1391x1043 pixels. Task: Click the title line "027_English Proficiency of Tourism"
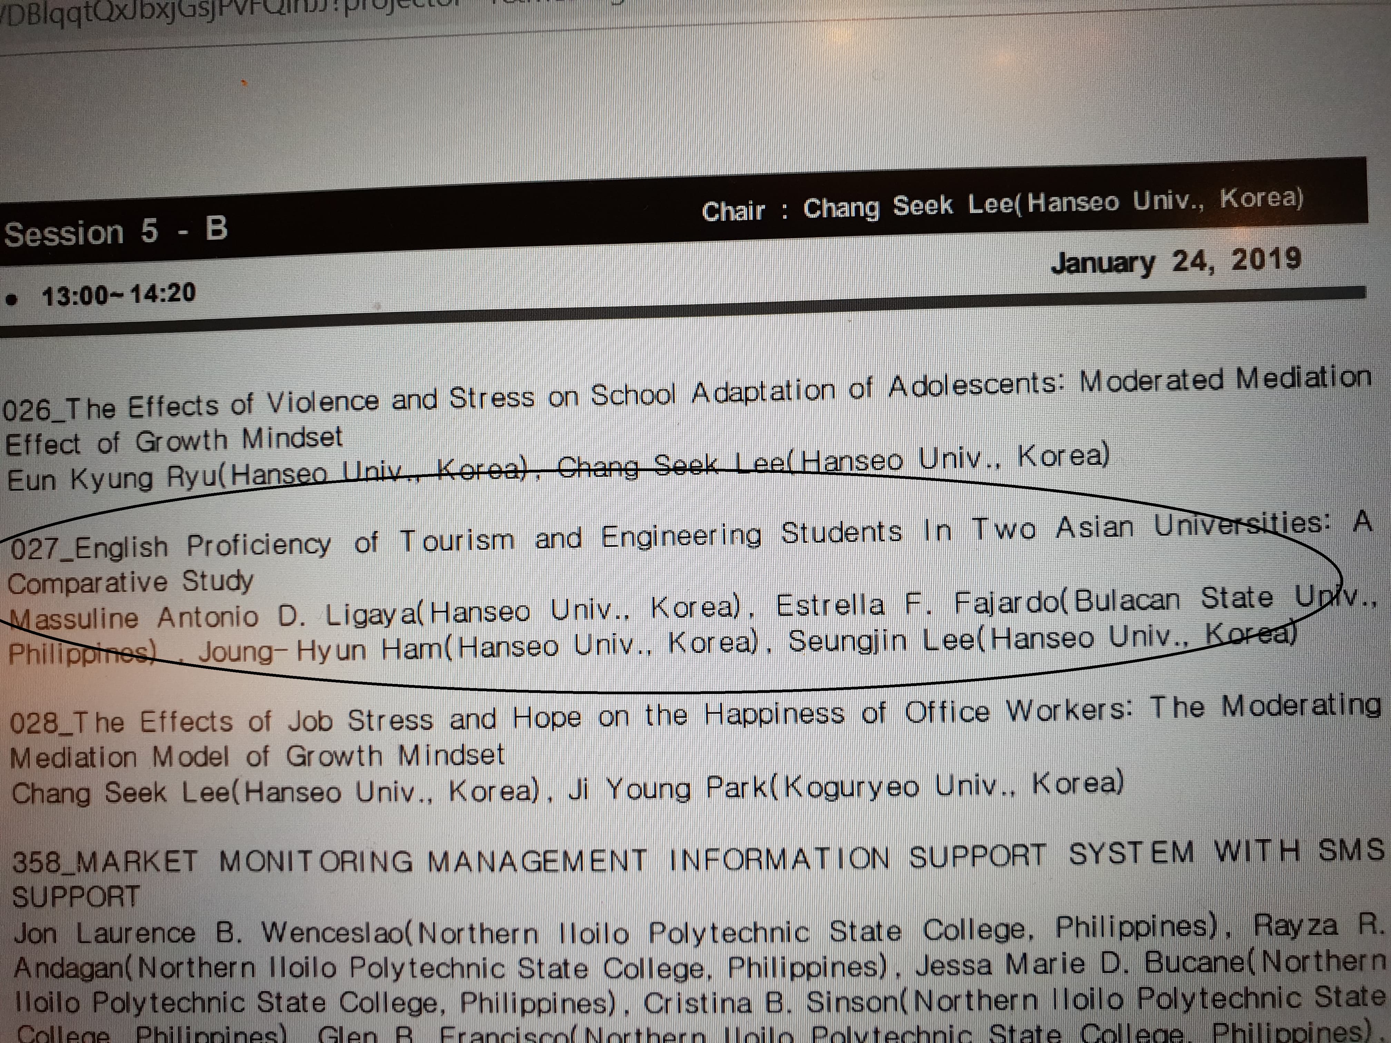(690, 536)
